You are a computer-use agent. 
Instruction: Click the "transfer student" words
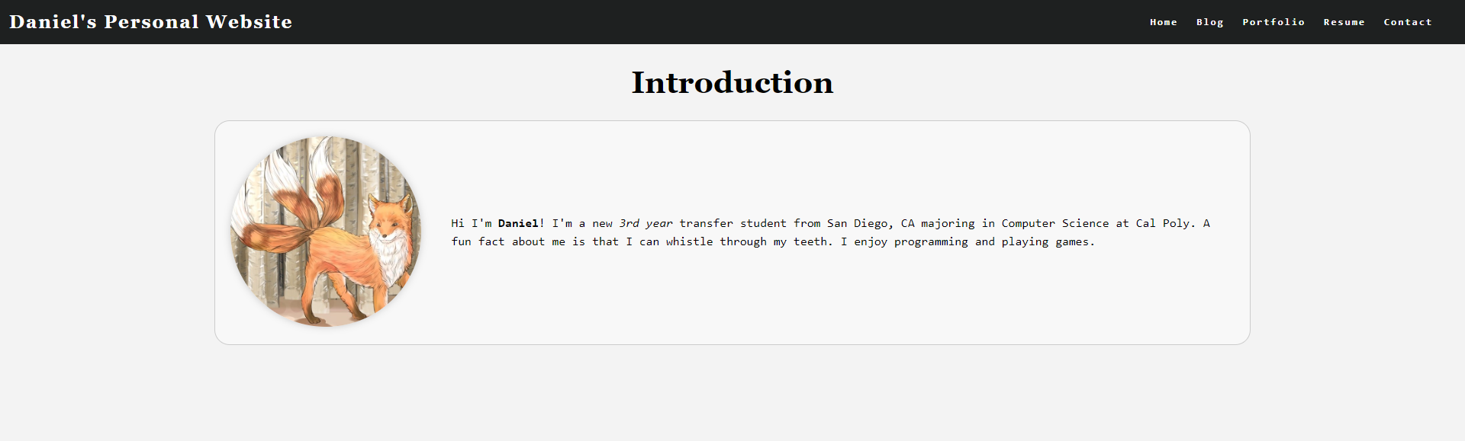tap(732, 223)
